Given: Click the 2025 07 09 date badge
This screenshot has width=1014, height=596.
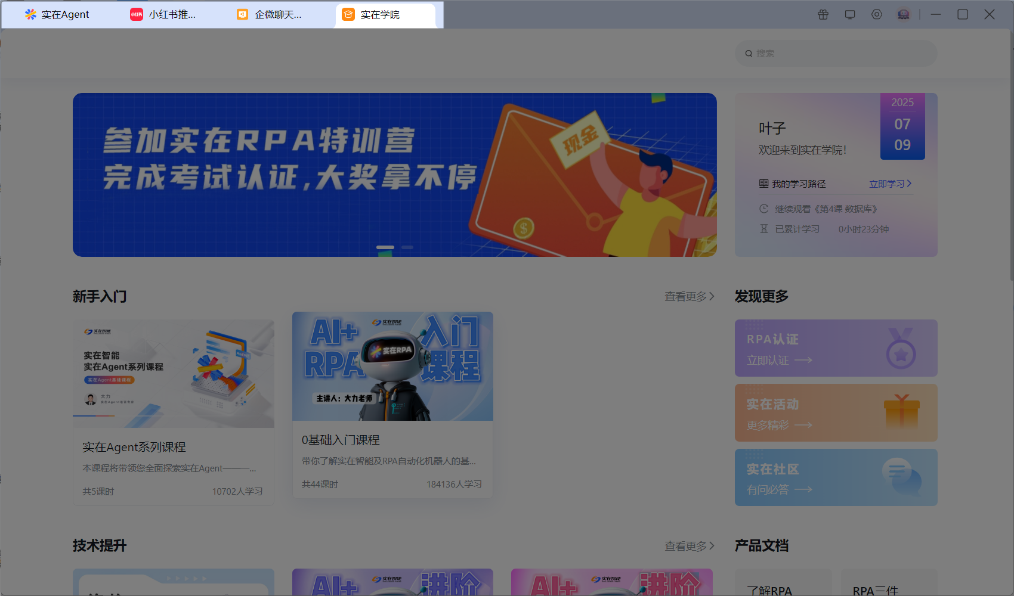Looking at the screenshot, I should [902, 126].
